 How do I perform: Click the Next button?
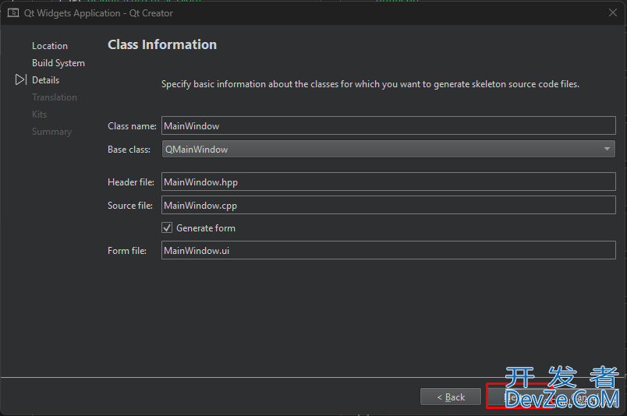point(518,397)
